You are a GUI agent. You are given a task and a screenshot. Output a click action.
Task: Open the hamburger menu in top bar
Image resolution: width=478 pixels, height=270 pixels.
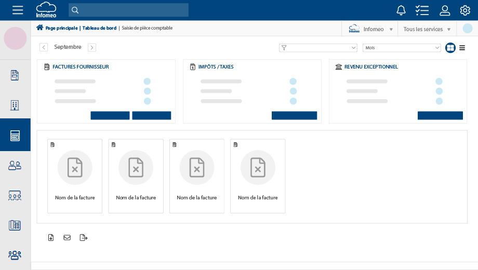(18, 10)
